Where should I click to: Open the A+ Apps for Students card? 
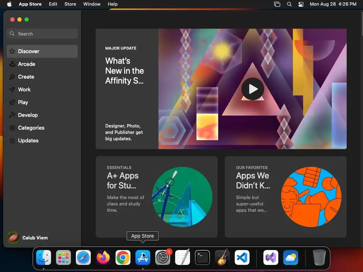156,197
